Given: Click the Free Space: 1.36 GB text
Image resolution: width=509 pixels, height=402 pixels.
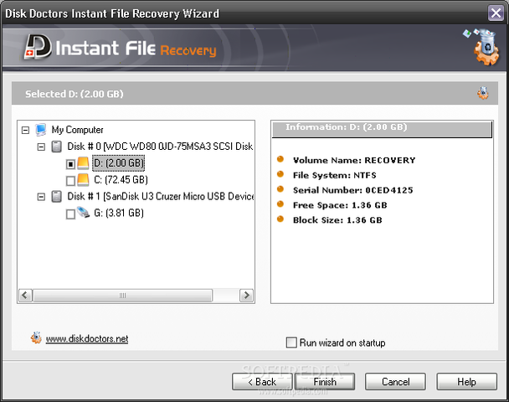Looking at the screenshot, I should point(340,205).
